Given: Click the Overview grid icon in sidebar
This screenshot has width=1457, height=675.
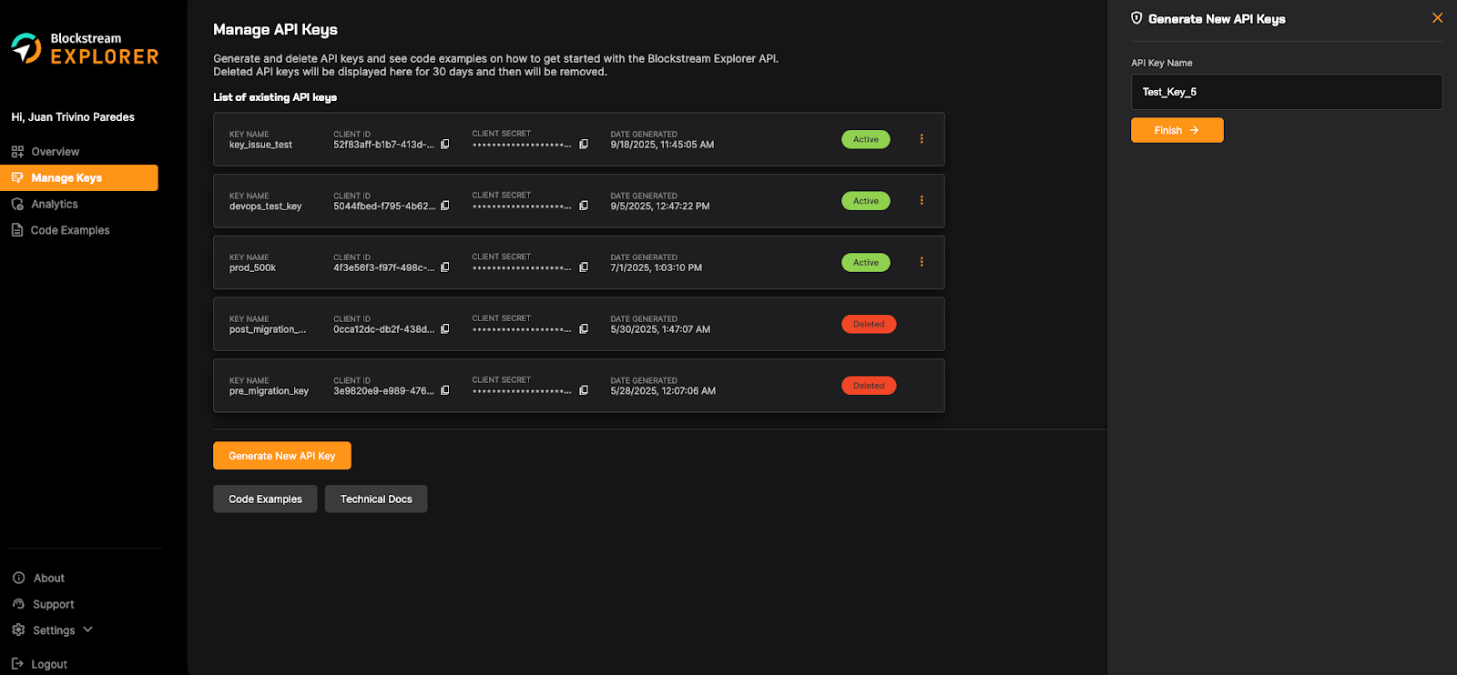Looking at the screenshot, I should click(17, 152).
